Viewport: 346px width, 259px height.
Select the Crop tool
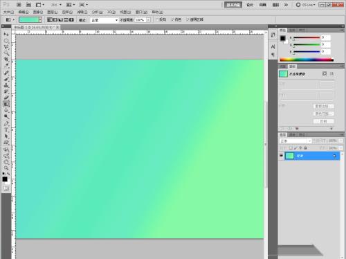click(6, 60)
